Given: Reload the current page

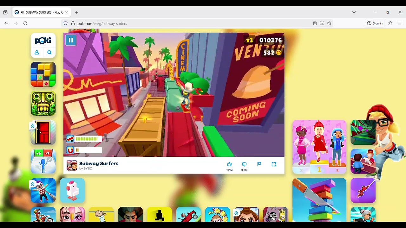Looking at the screenshot, I should (x=25, y=23).
